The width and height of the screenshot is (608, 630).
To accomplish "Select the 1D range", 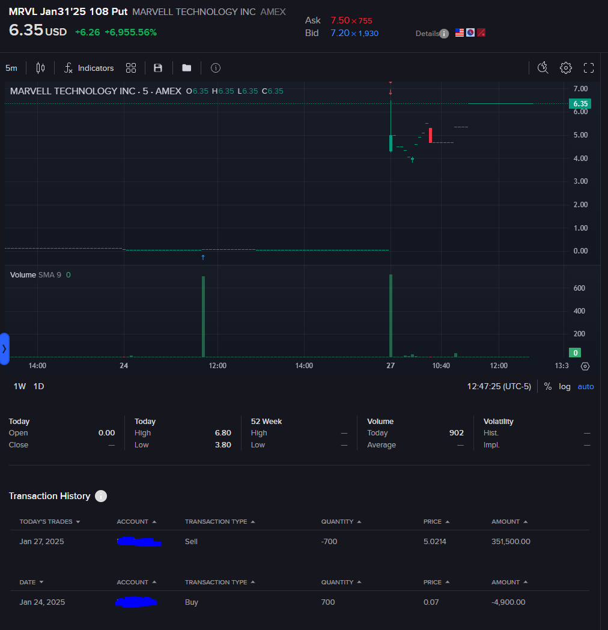I will pos(38,386).
